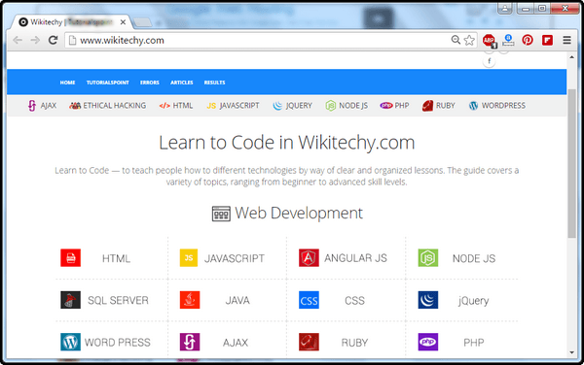Go to JAVASCRIPT in the gray category bar
The width and height of the screenshot is (584, 365).
point(233,106)
